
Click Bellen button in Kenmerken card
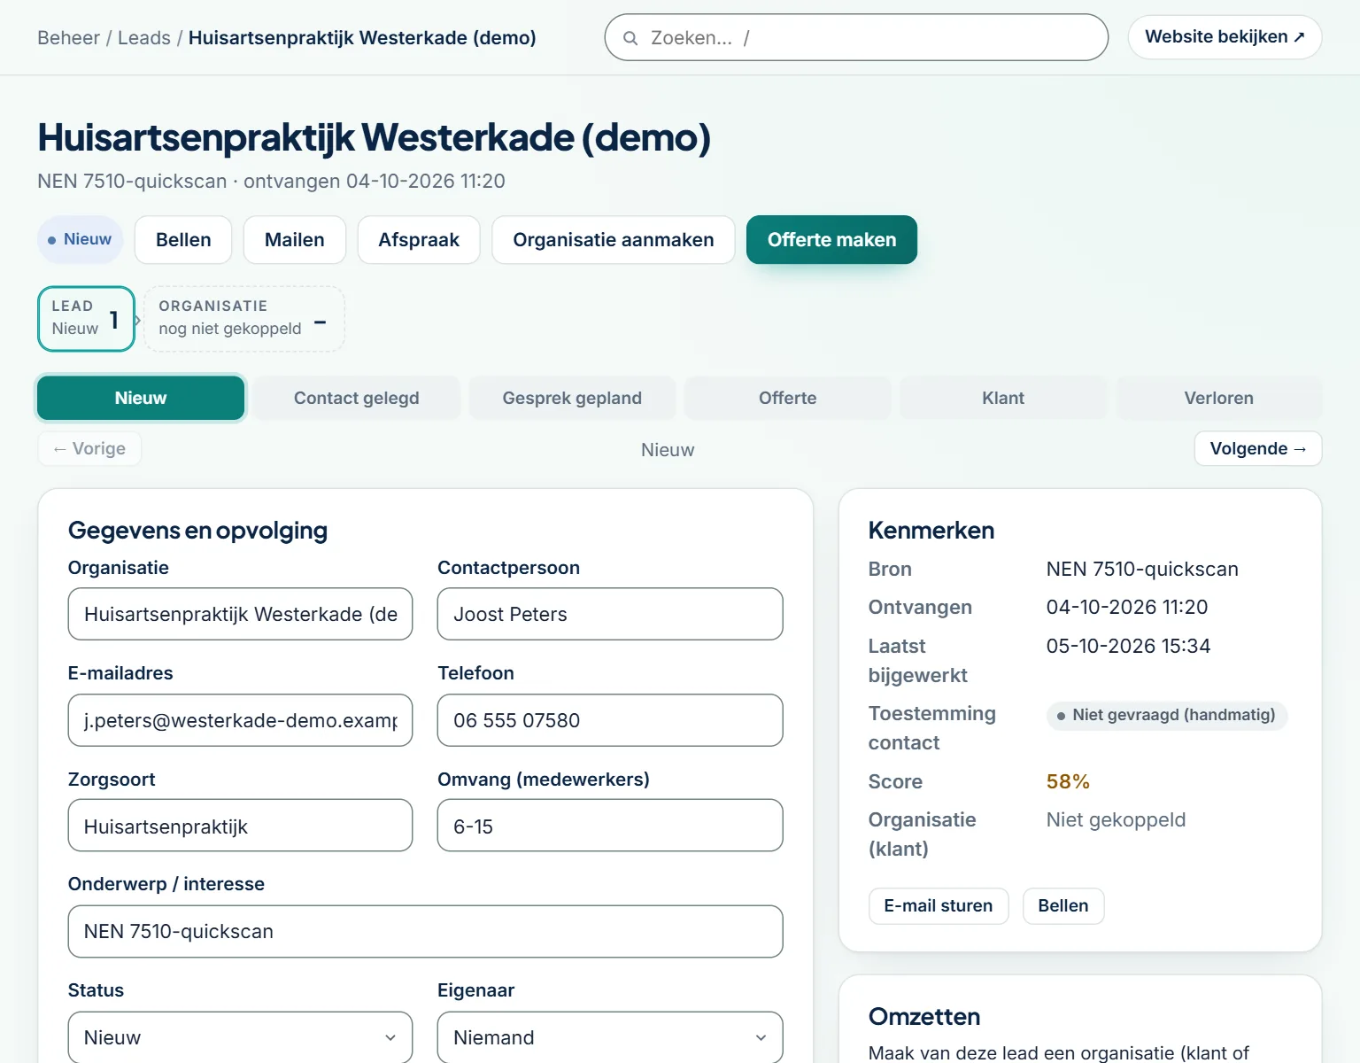coord(1063,906)
